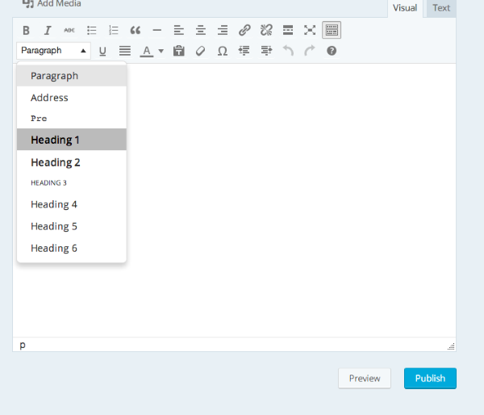Grab the editor resize handle
484x415 pixels.
(x=451, y=346)
